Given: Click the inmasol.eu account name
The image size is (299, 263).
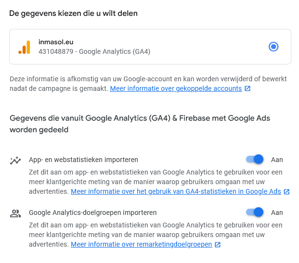Looking at the screenshot, I should (56, 42).
